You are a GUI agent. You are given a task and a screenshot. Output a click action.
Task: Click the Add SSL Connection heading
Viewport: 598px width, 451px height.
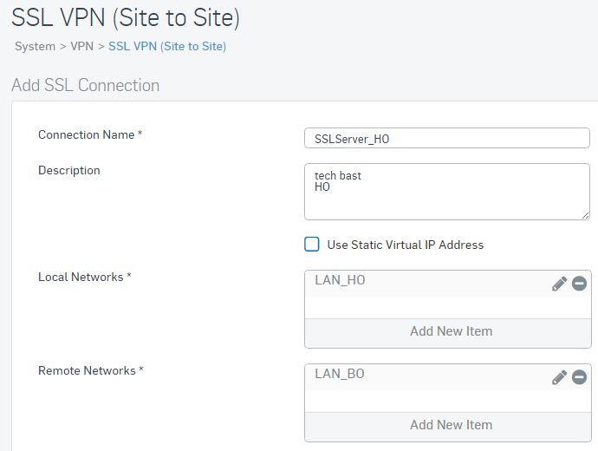tap(86, 85)
